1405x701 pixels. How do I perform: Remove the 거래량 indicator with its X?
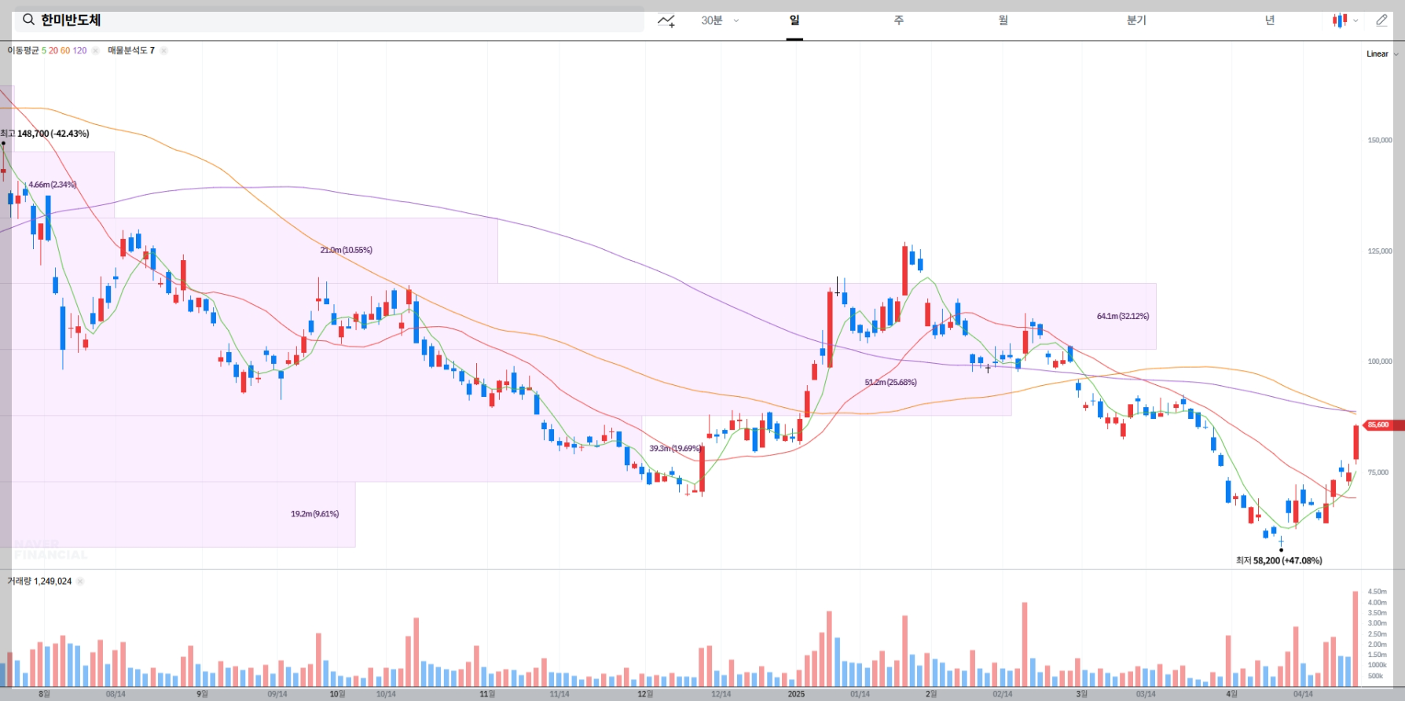coord(80,582)
